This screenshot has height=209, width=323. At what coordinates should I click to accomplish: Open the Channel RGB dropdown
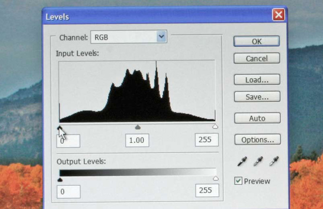click(x=161, y=37)
